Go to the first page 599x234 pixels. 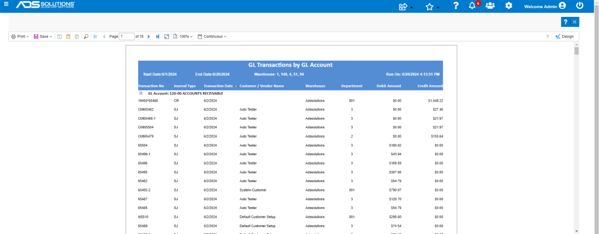click(x=95, y=37)
